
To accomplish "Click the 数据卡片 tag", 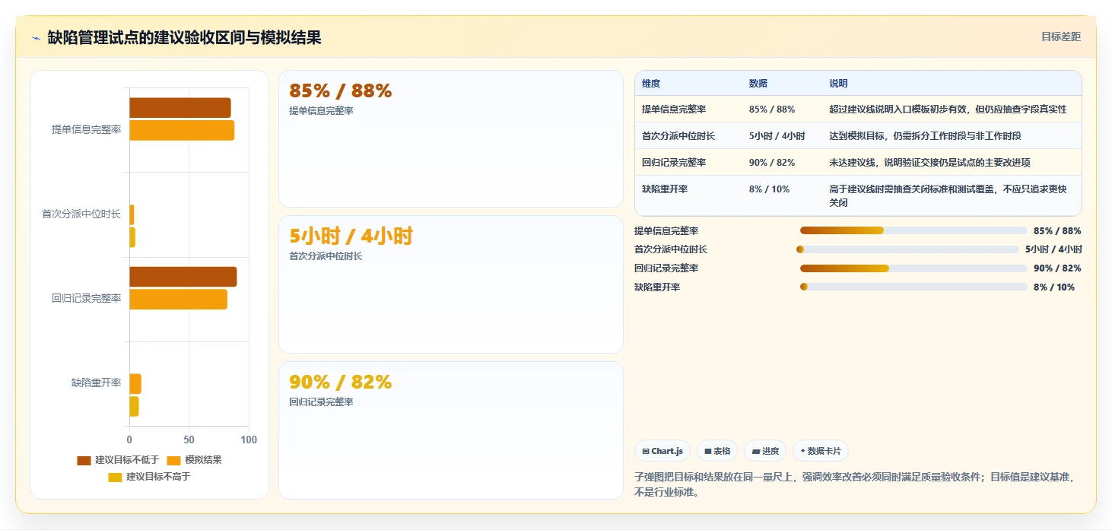I will pos(821,451).
